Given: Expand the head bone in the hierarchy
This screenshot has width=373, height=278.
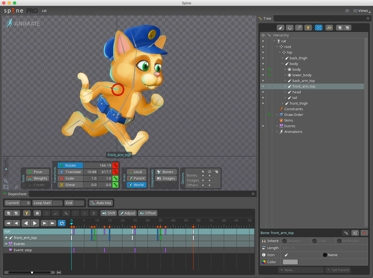Looking at the screenshot, I should (x=286, y=92).
